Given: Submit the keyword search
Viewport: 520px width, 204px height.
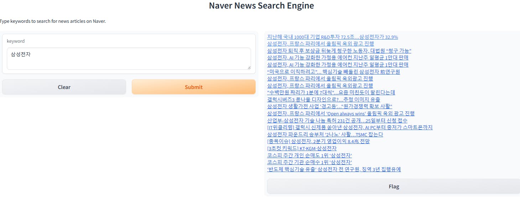Looking at the screenshot, I should [194, 87].
